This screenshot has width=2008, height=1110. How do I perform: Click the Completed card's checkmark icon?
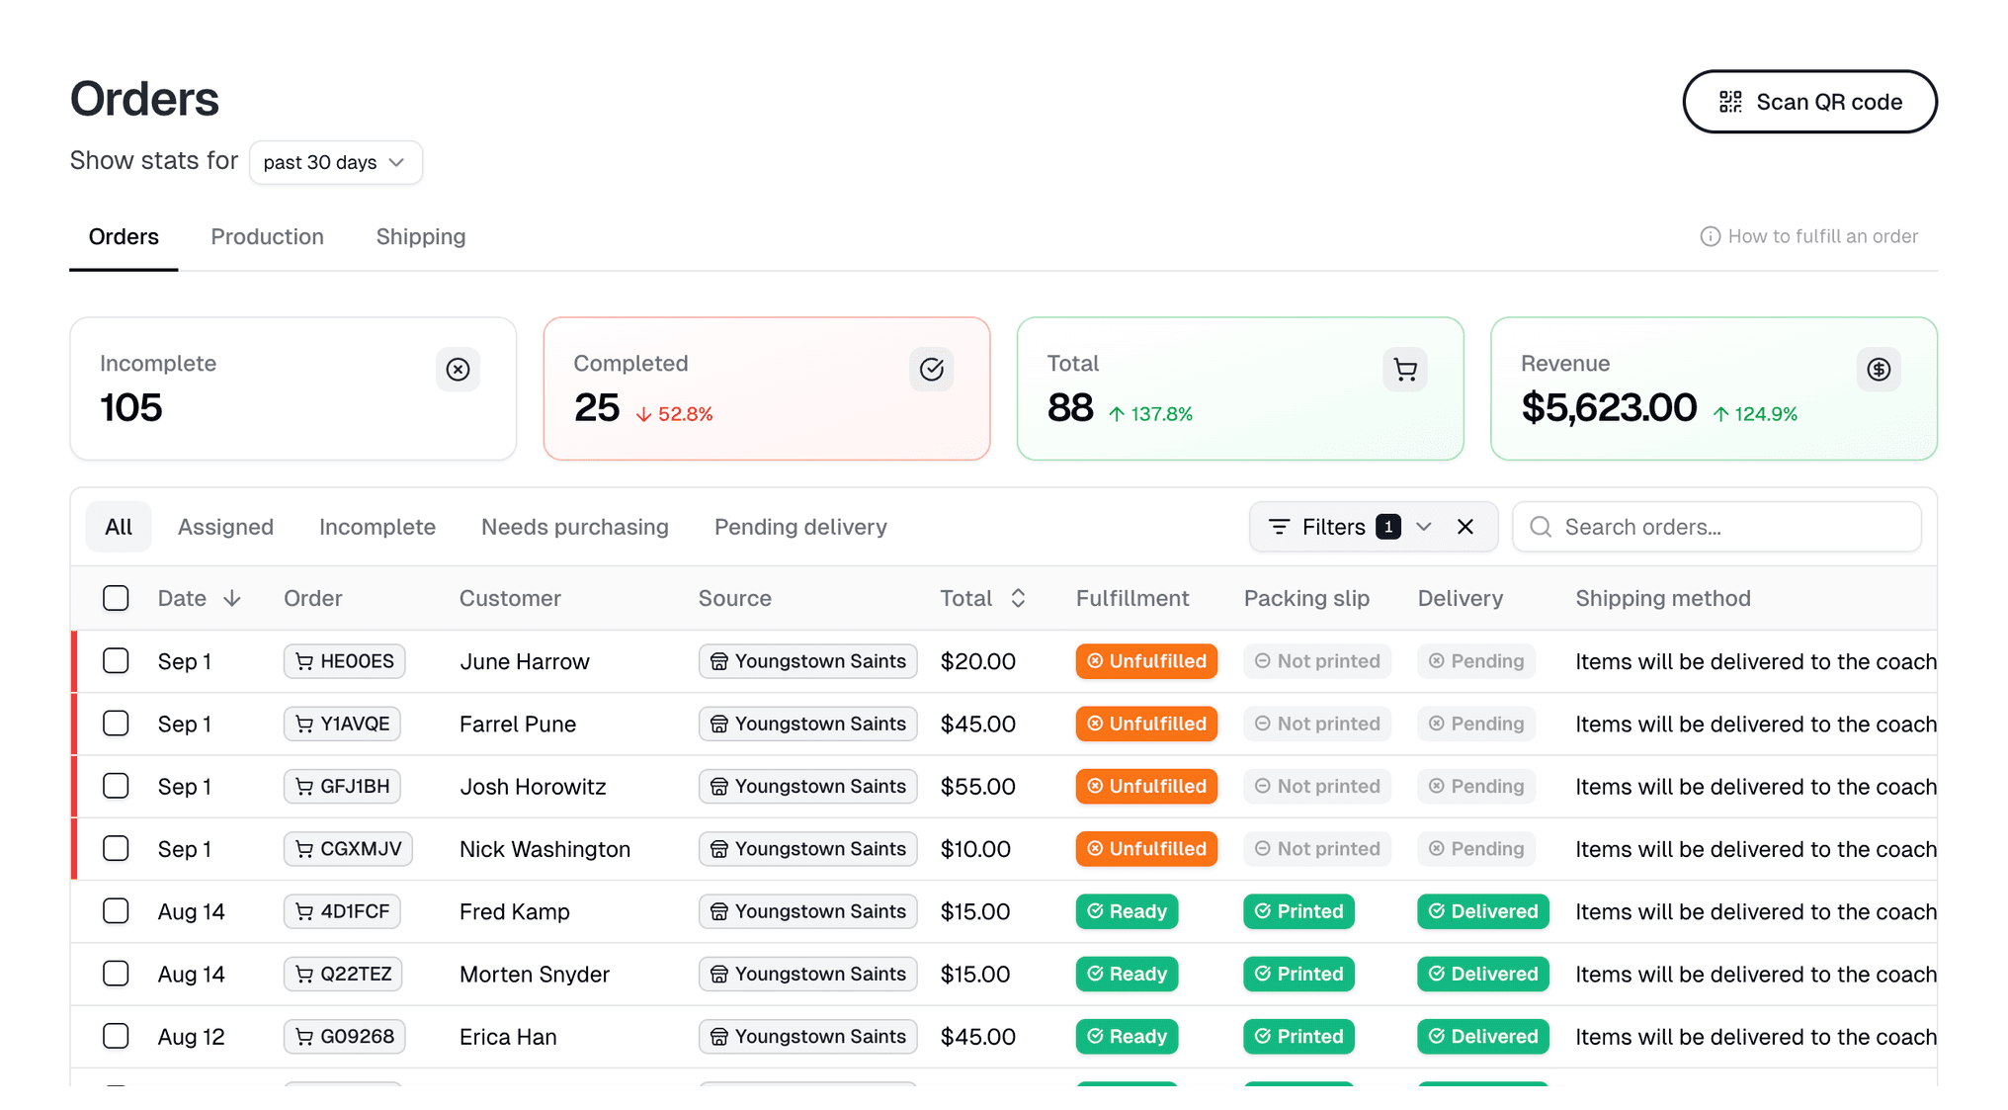click(931, 370)
